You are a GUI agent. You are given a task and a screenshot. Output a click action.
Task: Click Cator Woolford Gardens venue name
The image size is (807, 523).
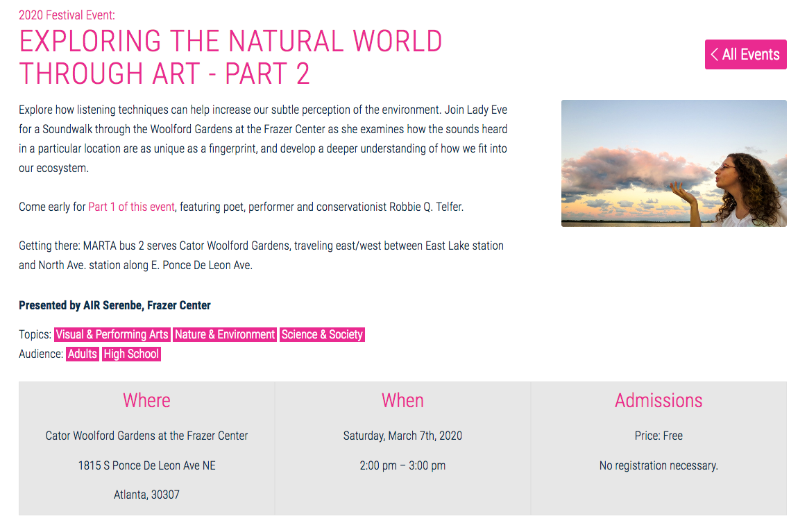coord(146,436)
